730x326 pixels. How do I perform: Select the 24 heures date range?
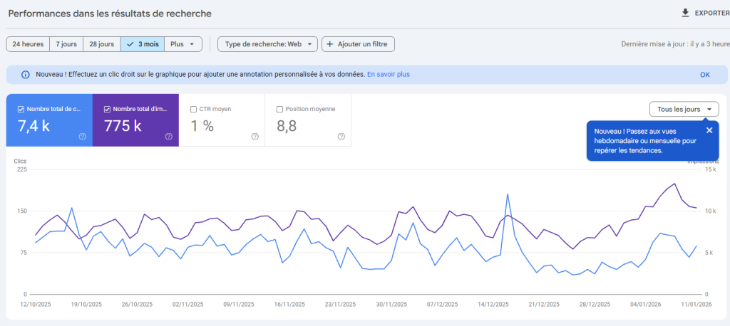[28, 44]
